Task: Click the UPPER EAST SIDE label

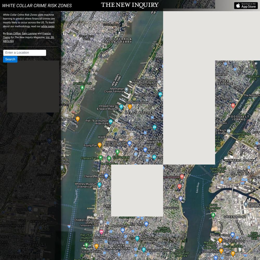Action: [224, 82]
